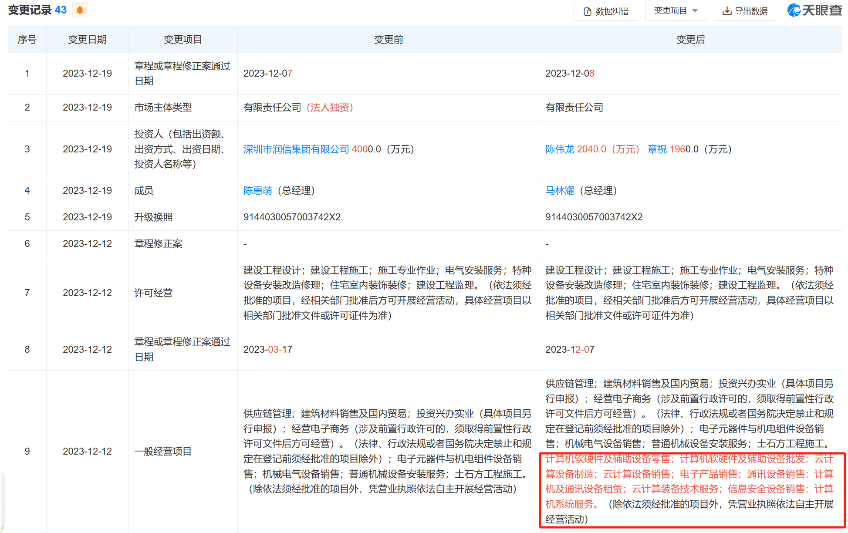Click the orange bell notification icon
Viewport: 848px width, 533px height.
[80, 10]
